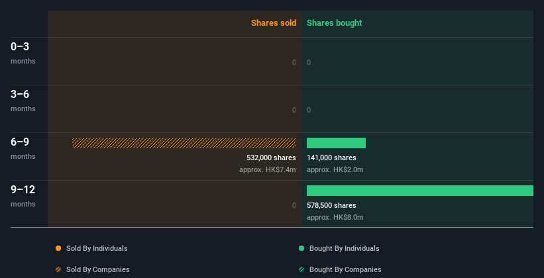Click the 532,000 shares value
This screenshot has height=278, width=544.
point(271,158)
